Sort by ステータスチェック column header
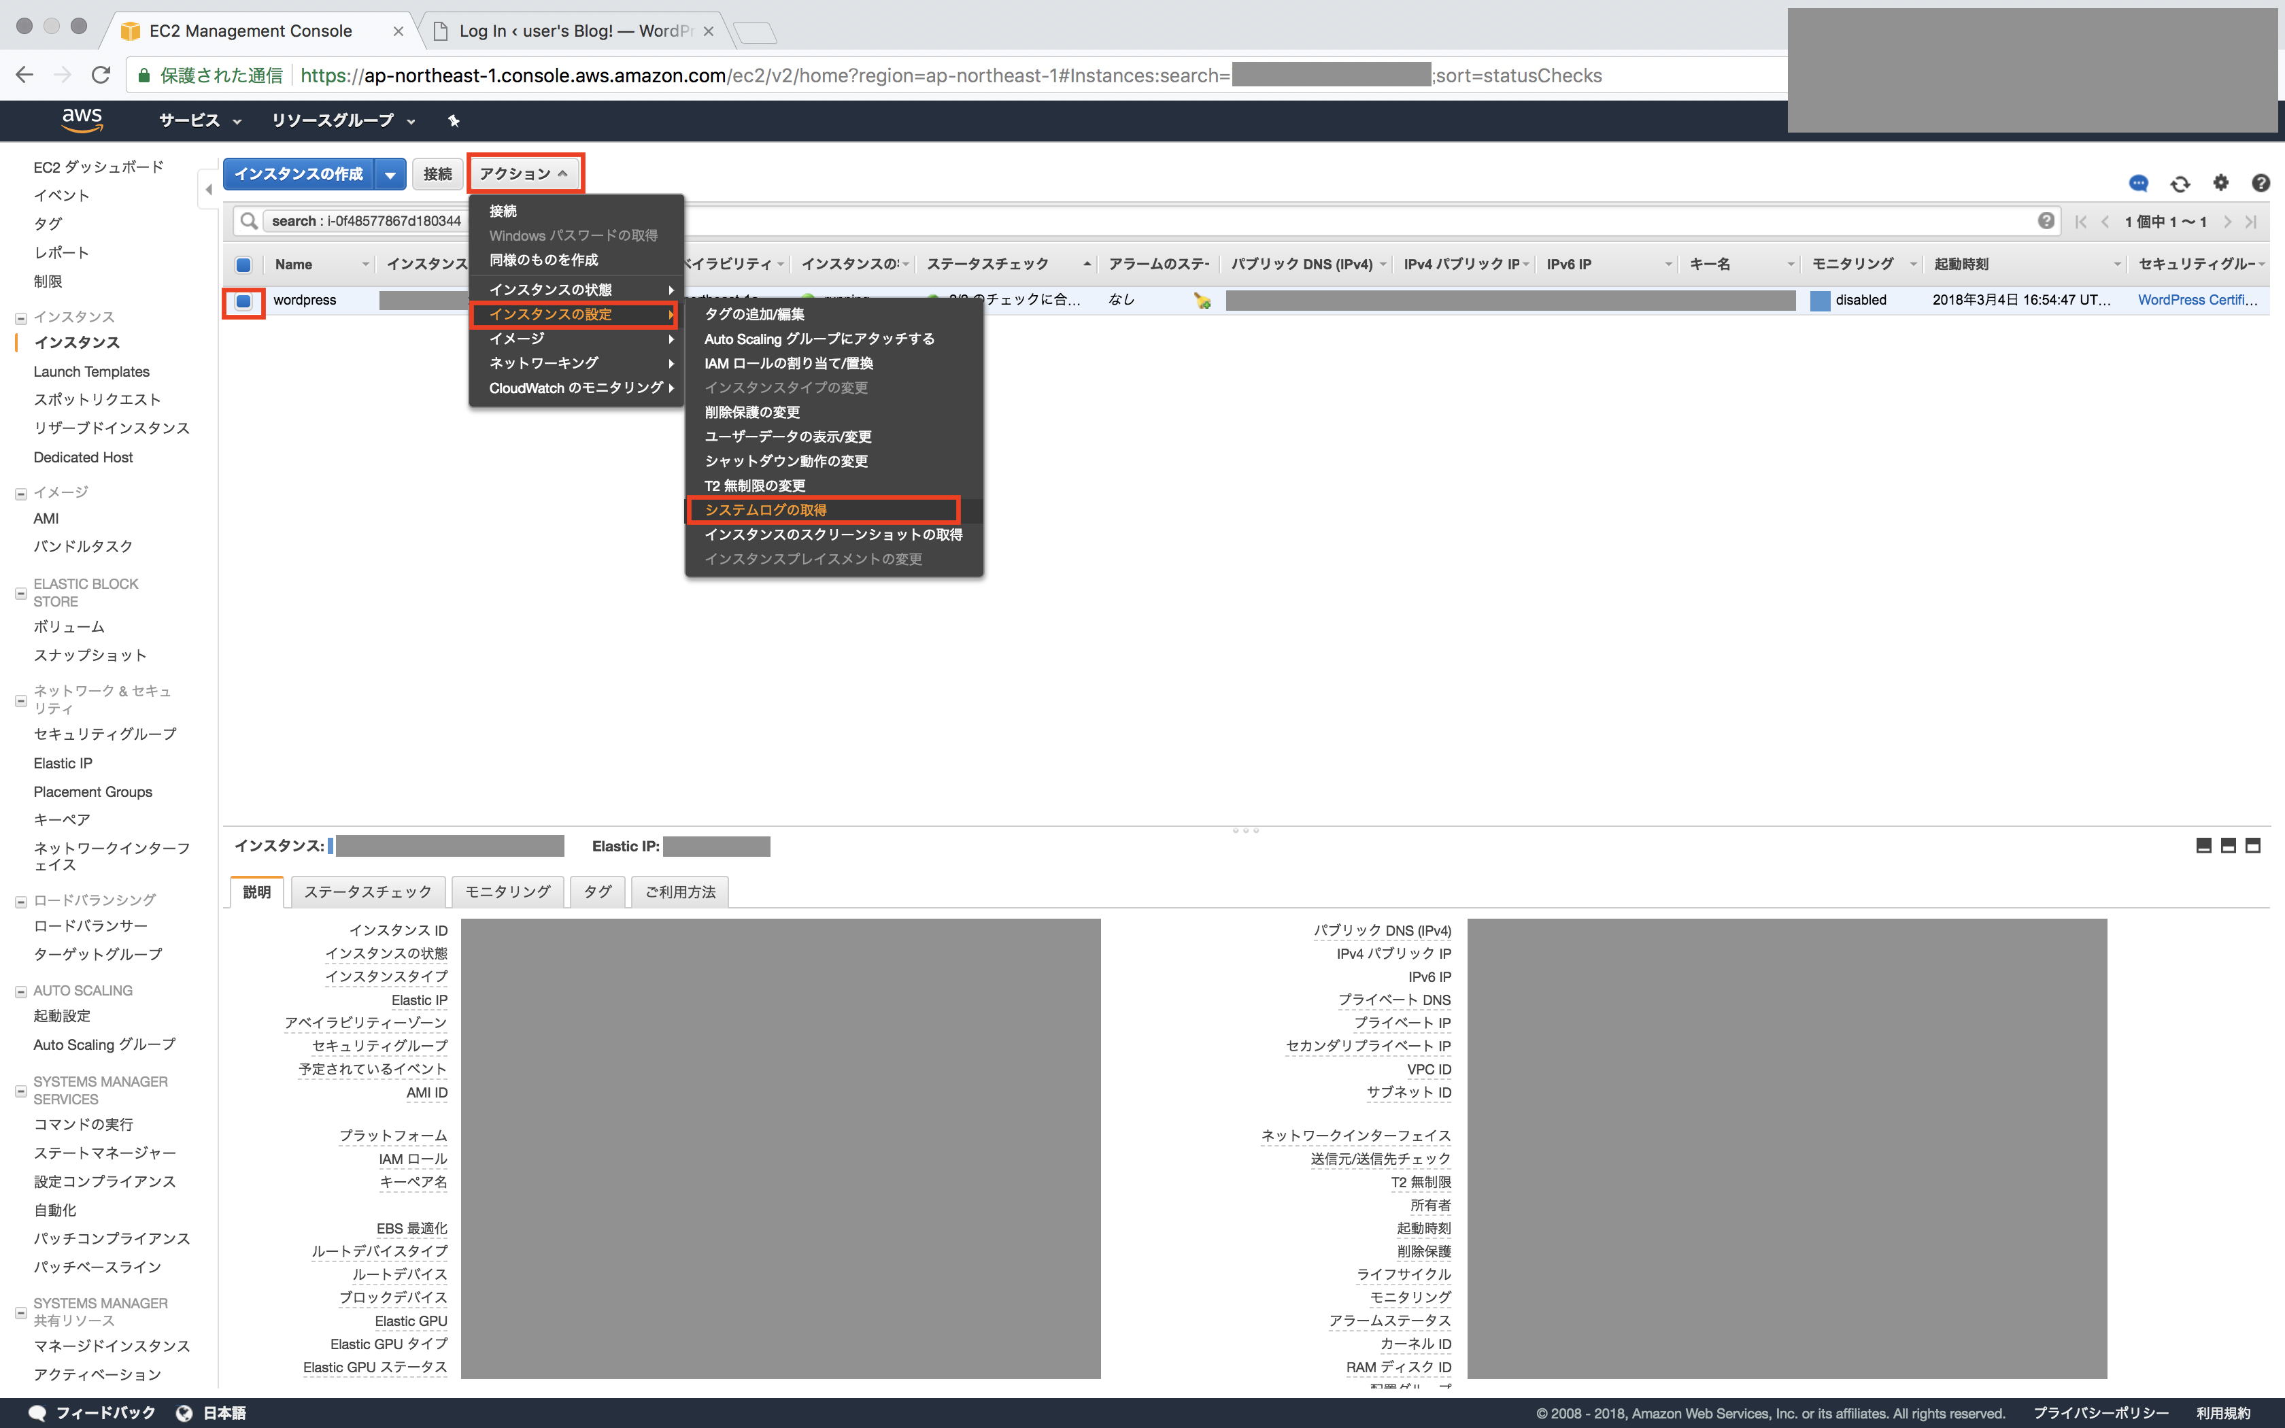The height and width of the screenshot is (1428, 2285). 987,265
